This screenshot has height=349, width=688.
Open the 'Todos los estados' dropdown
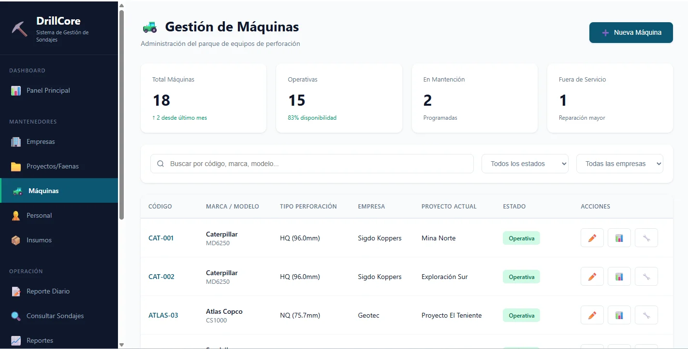click(x=525, y=164)
